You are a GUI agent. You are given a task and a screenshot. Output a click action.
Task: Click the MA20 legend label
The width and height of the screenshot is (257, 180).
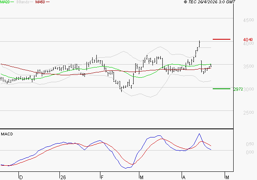pyautogui.click(x=5, y=2)
